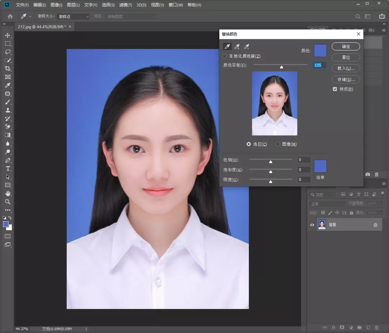Select the 图像 radio button
The width and height of the screenshot is (389, 333).
[x=278, y=144]
